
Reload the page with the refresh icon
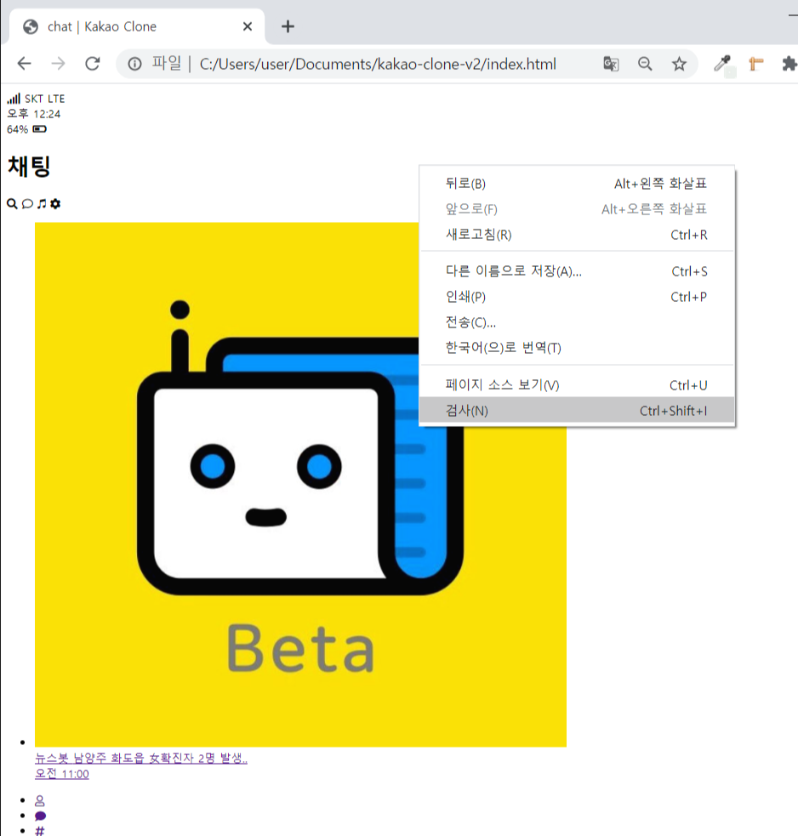pos(93,64)
